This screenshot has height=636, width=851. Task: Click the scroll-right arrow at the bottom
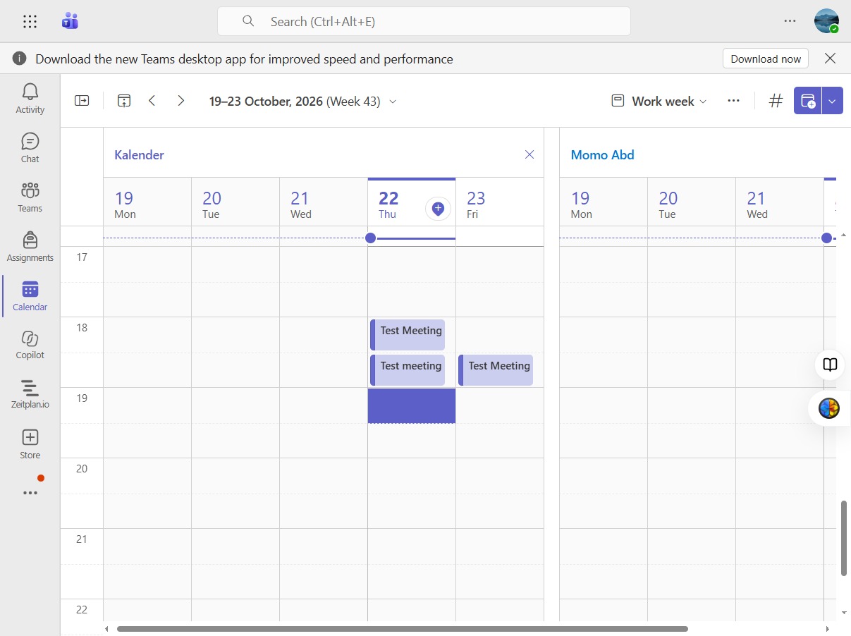[x=828, y=628]
